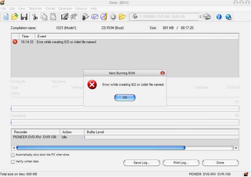Image resolution: width=251 pixels, height=177 pixels.
Task: Click the 601 MB size value
Action: coord(168,28)
